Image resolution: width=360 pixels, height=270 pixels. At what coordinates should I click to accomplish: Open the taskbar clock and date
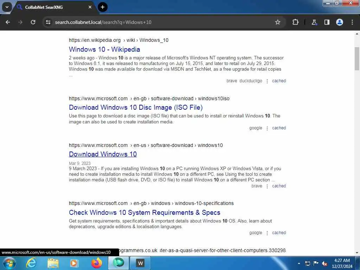pos(342,263)
